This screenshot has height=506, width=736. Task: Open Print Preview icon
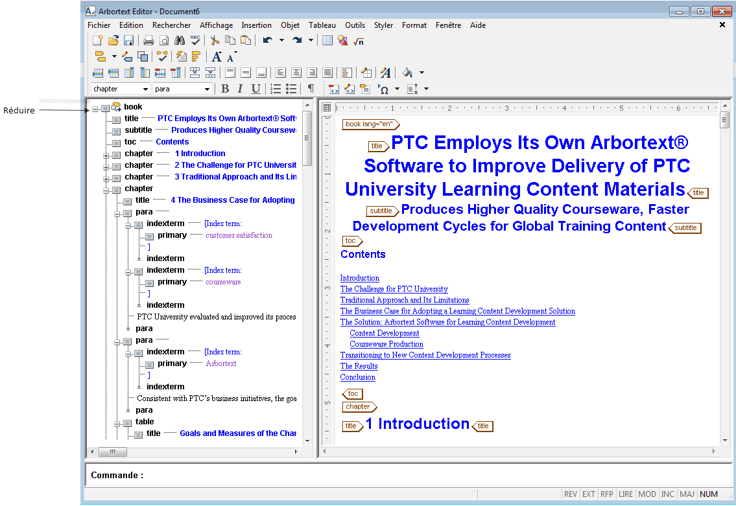(x=164, y=41)
